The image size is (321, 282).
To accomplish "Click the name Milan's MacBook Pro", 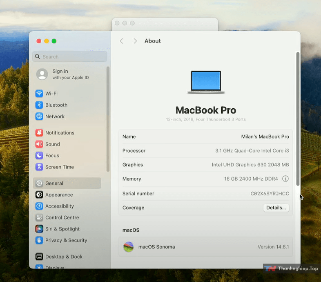I will point(265,137).
